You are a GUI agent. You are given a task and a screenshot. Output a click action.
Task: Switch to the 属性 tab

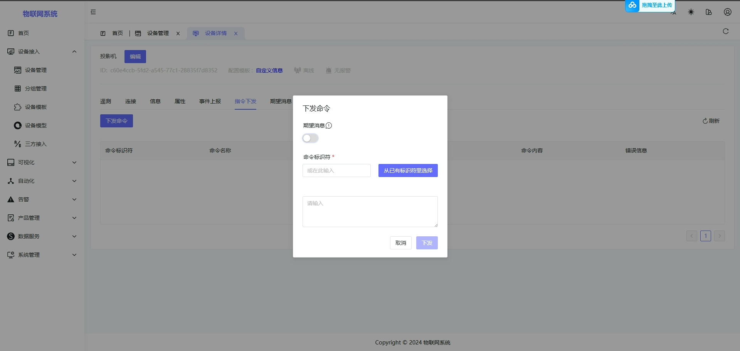click(180, 101)
